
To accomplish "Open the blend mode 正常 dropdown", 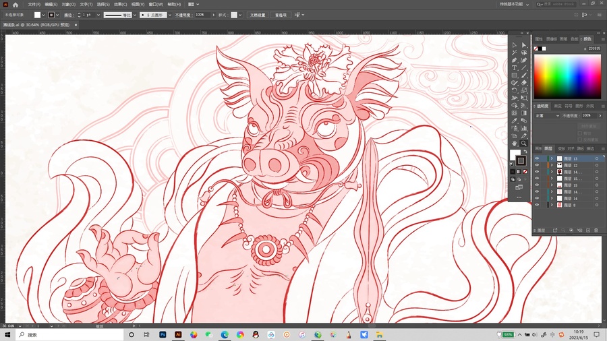I will click(x=548, y=116).
